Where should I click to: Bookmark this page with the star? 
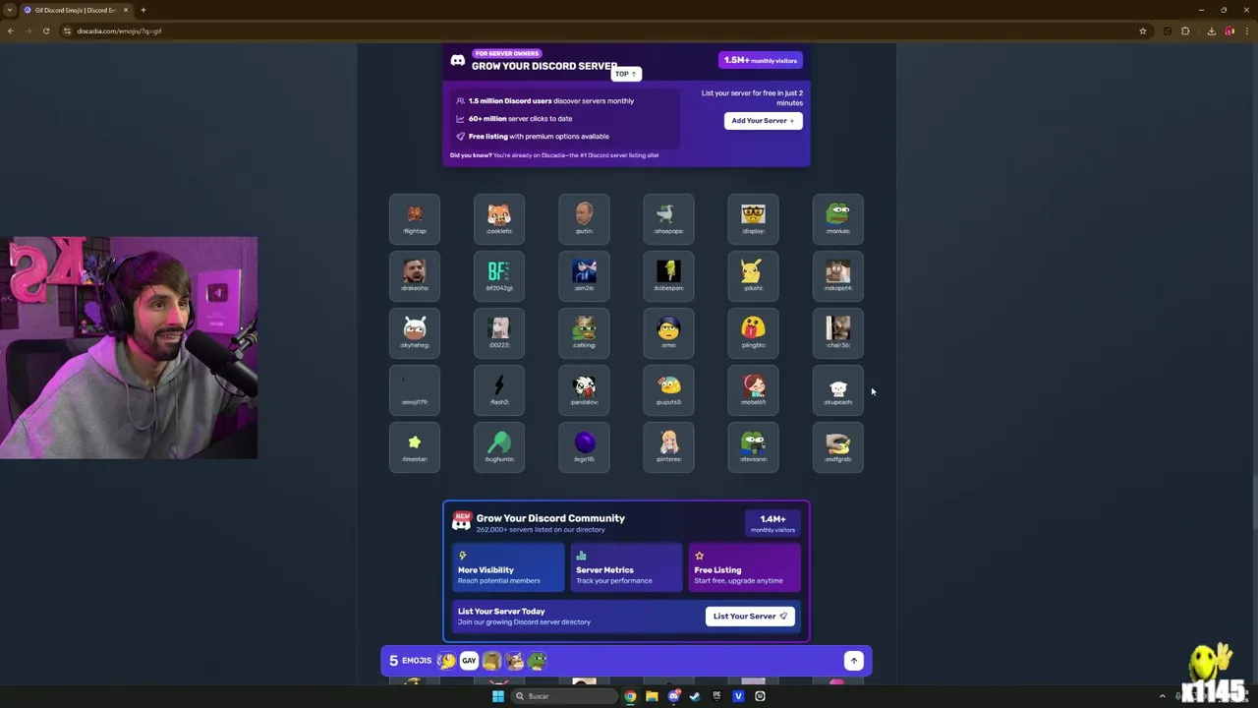tap(1142, 30)
